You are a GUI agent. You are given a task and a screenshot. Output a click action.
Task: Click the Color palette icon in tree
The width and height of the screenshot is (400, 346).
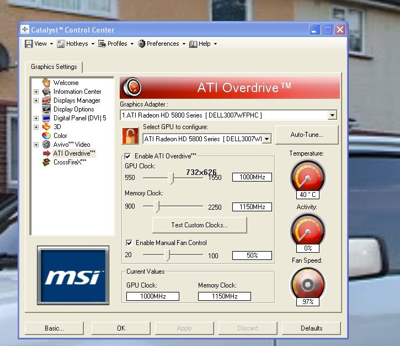coord(47,136)
